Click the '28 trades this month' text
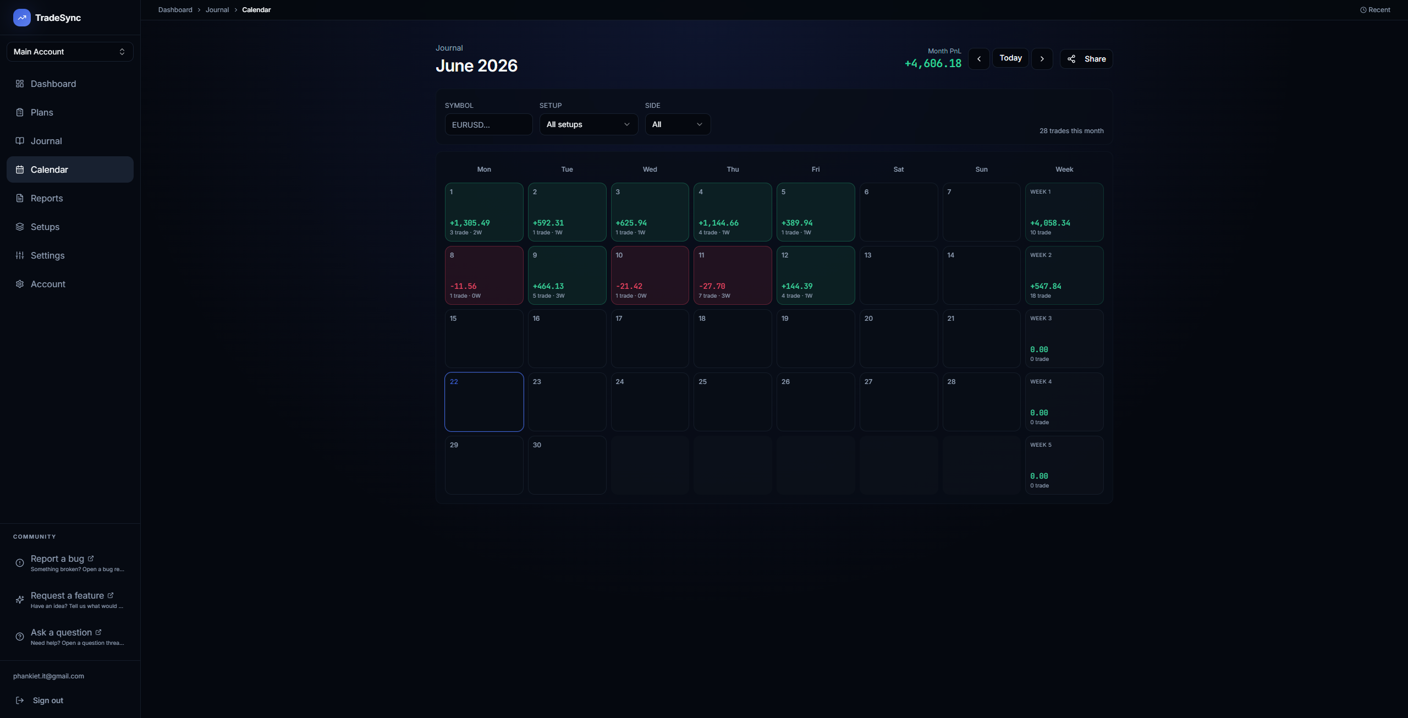The image size is (1408, 718). 1071,131
